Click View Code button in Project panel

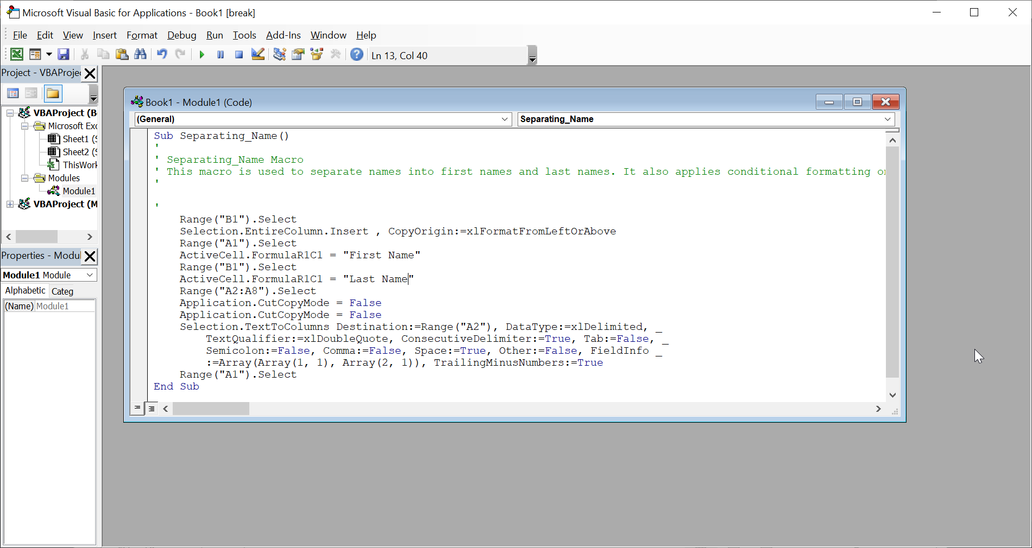tap(13, 94)
